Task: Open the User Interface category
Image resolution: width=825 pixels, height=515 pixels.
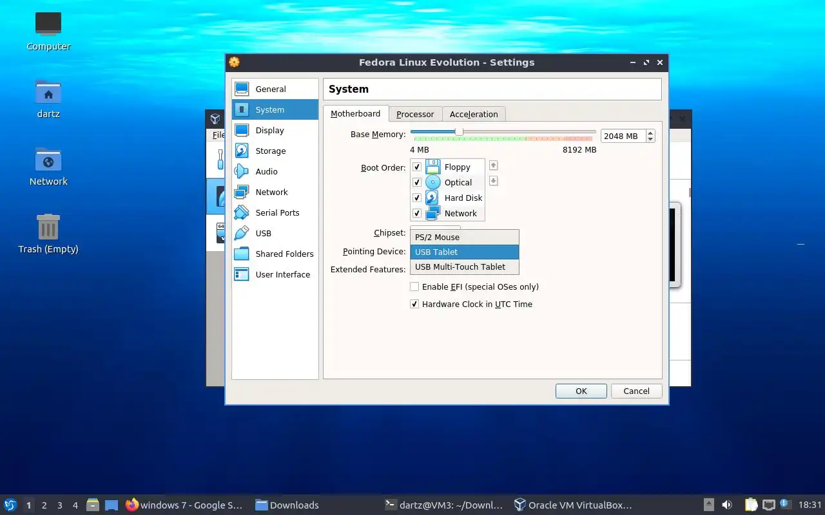Action: pos(275,274)
